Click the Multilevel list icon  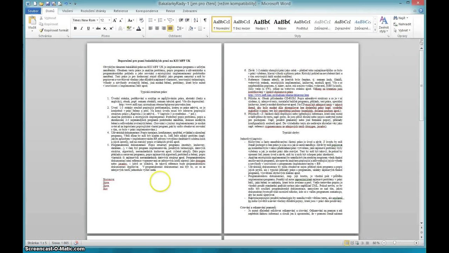(169, 20)
